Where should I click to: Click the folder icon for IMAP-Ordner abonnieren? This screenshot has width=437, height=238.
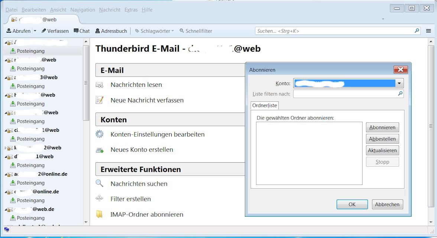point(99,214)
